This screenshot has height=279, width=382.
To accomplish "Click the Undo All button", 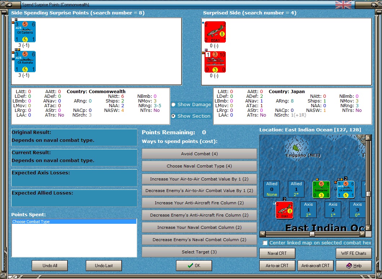I will coord(50,265).
